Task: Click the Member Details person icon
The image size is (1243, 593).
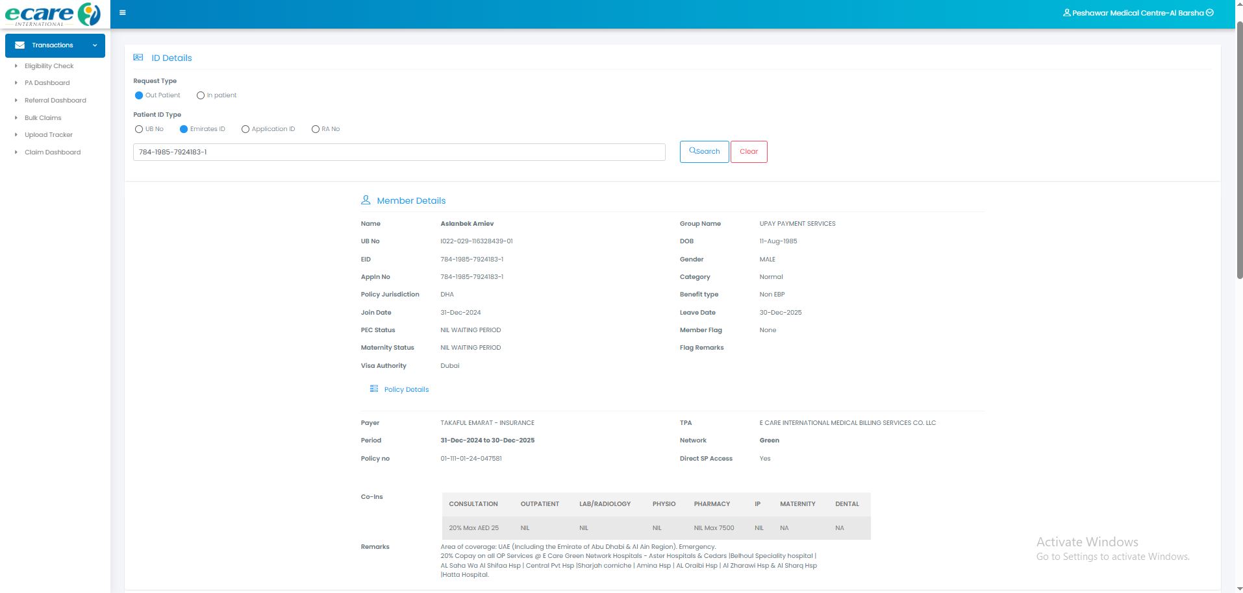Action: [x=366, y=200]
